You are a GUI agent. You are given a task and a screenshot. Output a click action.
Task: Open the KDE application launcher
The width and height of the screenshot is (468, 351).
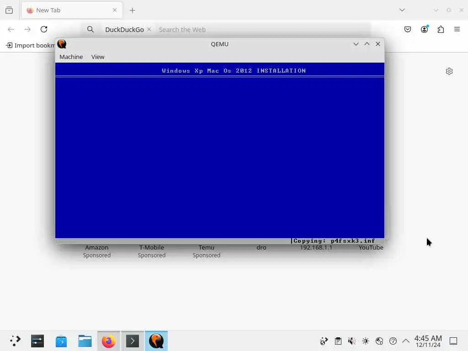pyautogui.click(x=15, y=341)
